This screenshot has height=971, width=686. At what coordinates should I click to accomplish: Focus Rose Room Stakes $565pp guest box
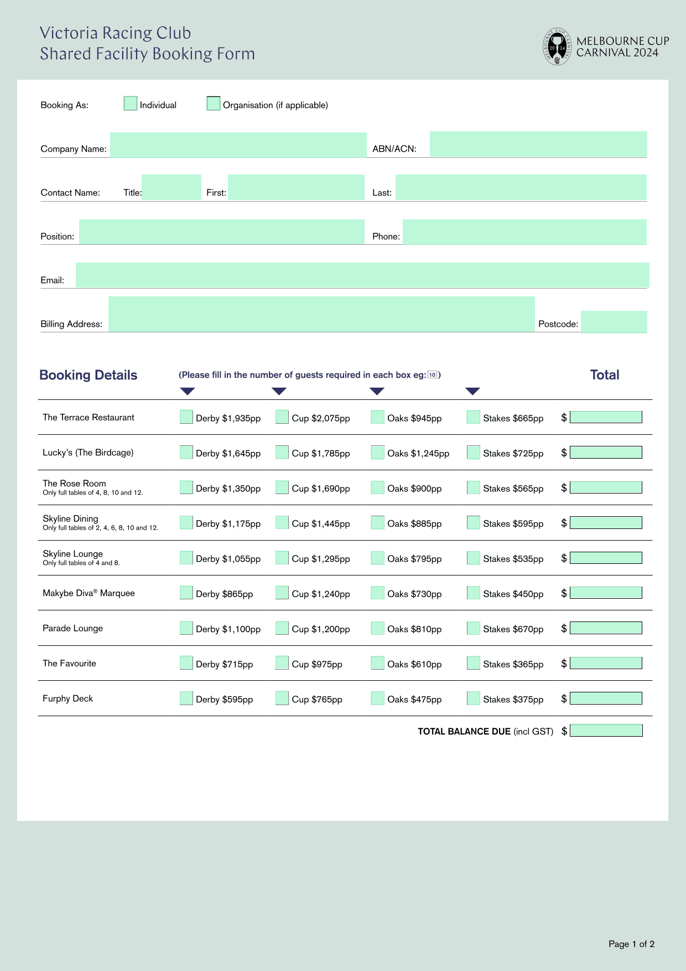click(474, 487)
